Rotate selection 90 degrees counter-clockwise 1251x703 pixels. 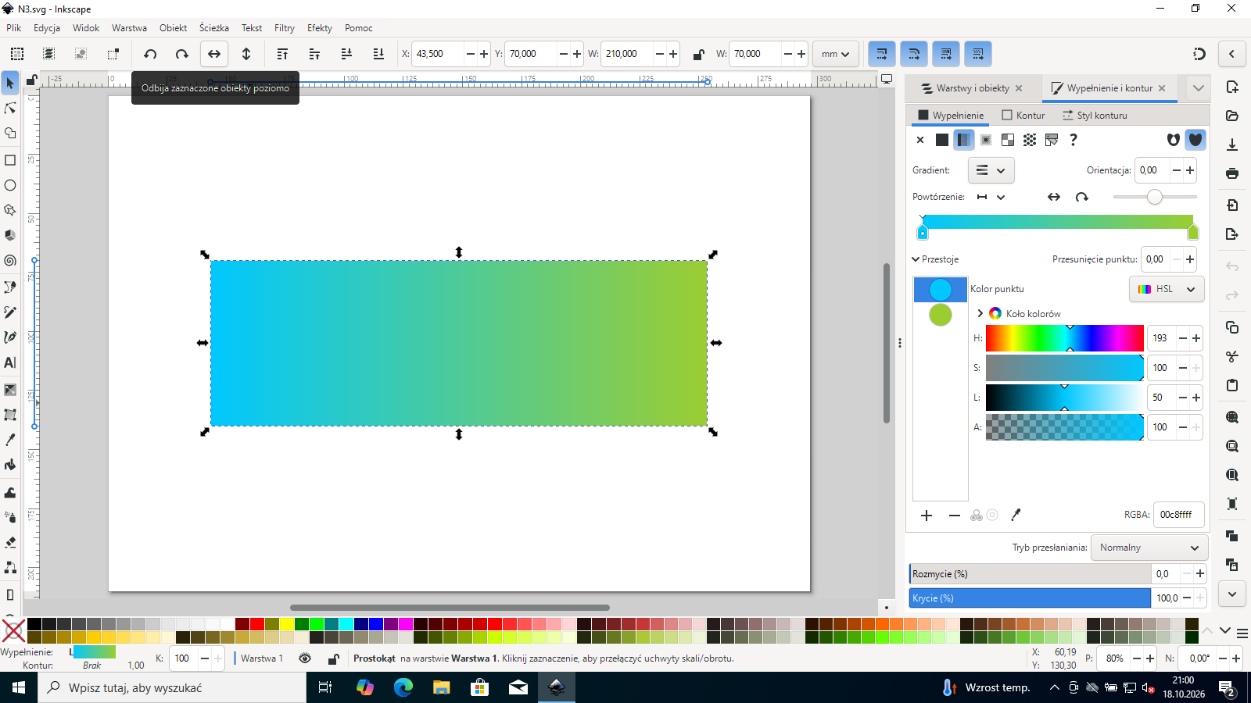coord(150,54)
